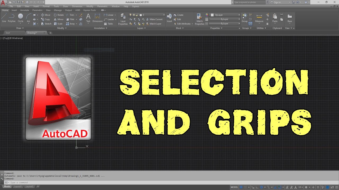Screen dimensions: 339x190
Task: Click Match Layer button
Action: coord(153,24)
